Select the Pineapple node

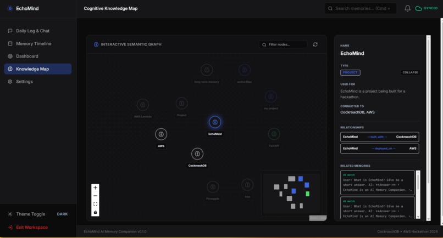(213, 187)
